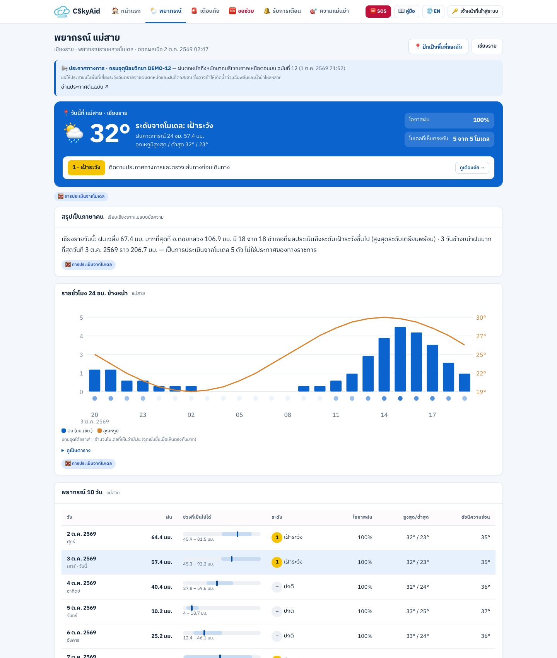
Task: Click the level badge in 2 ต.ค. row
Action: coord(277,538)
